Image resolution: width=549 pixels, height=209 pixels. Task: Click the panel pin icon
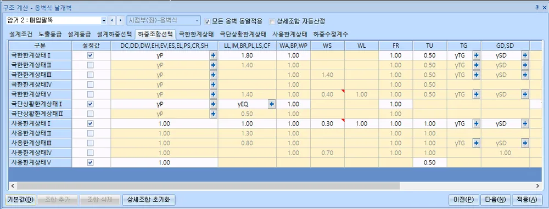pos(537,8)
